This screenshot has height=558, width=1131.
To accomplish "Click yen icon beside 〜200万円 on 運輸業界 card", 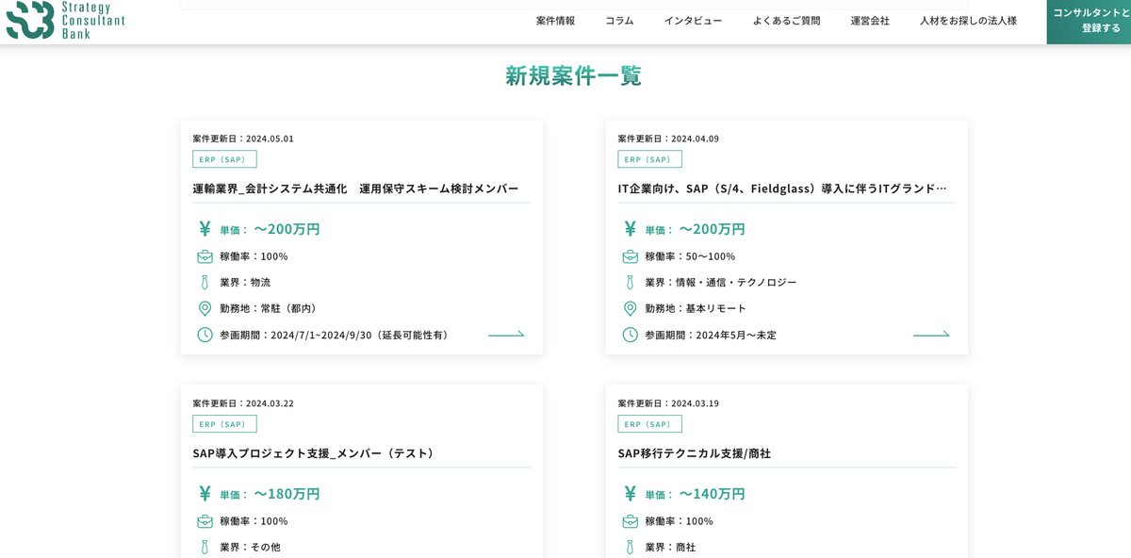I will [205, 229].
